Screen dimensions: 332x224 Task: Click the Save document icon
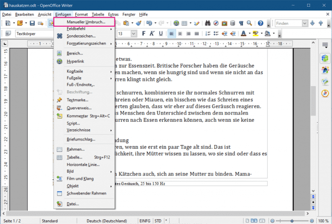[x=32, y=23]
